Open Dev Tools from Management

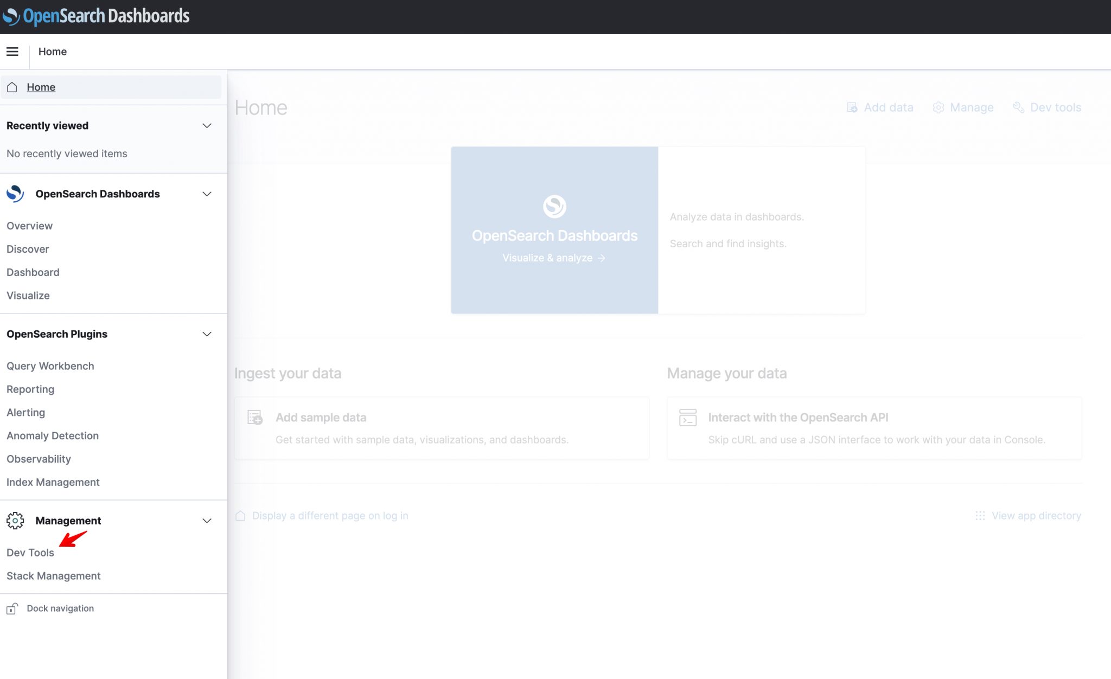point(30,553)
